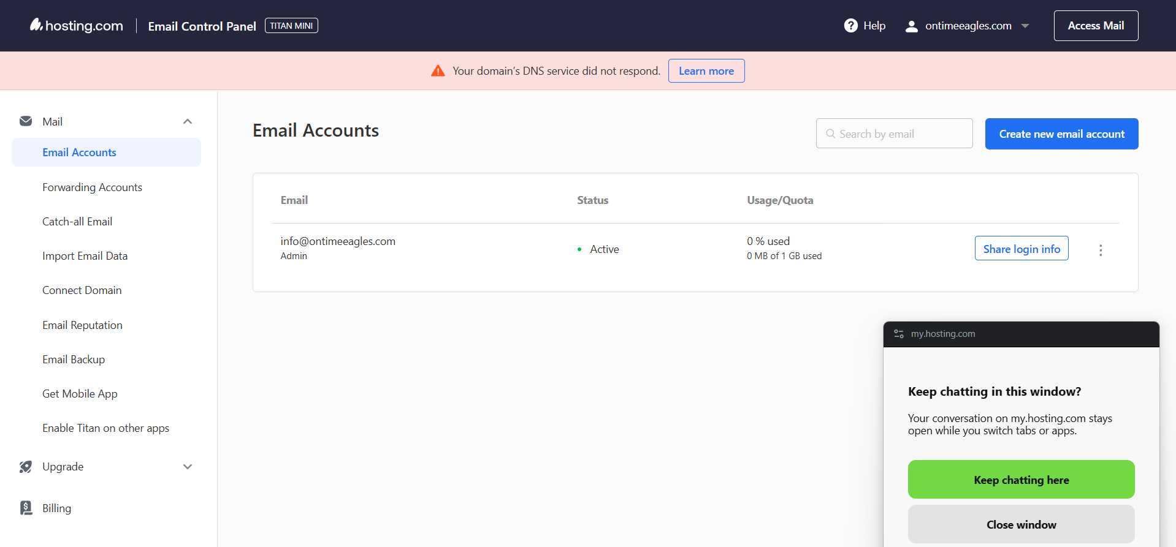Select Email Reputation from sidebar
1176x547 pixels.
click(82, 325)
